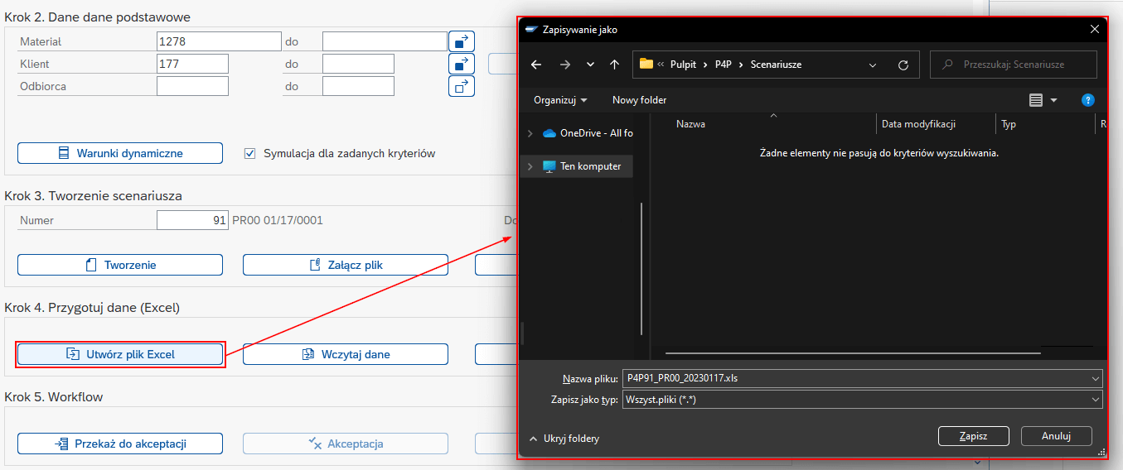Viewport: 1123px width, 470px height.
Task: Click the Anuluj button
Action: [x=1056, y=435]
